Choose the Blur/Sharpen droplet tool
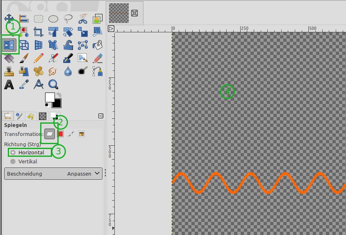Viewport: 346px width, 235px height. pos(68,71)
